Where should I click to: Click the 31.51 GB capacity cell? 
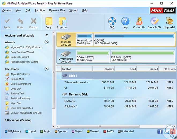[x=109, y=88]
